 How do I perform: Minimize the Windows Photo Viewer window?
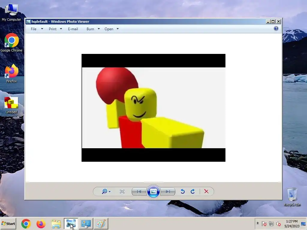coord(268,22)
